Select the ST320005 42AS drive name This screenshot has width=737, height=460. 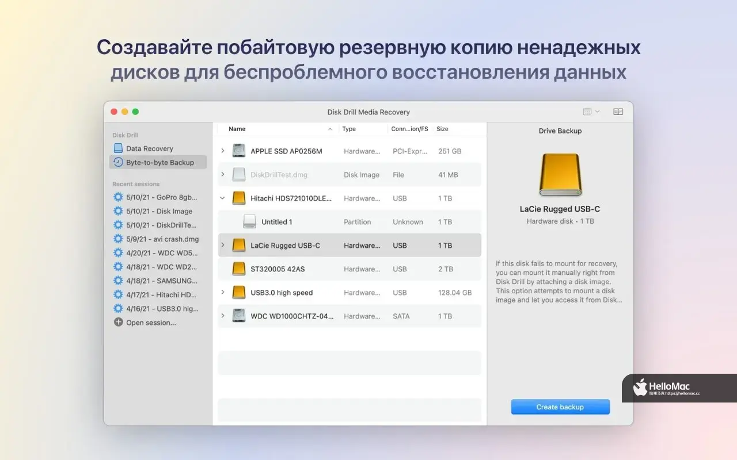[279, 269]
